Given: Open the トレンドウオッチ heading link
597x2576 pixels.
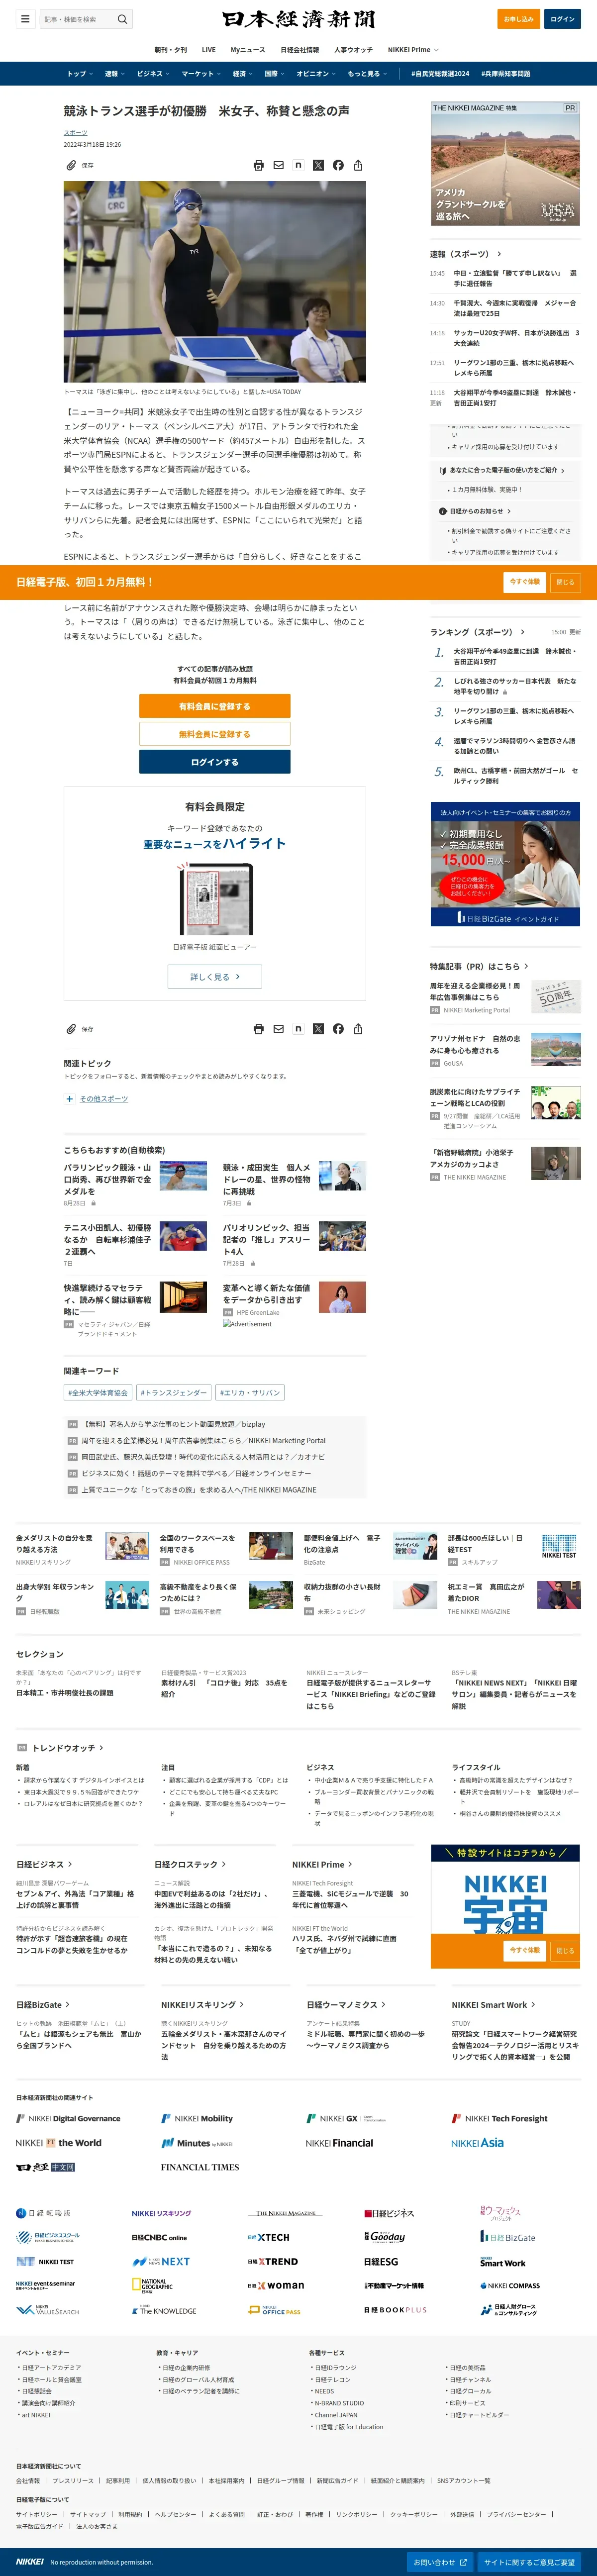Looking at the screenshot, I should 68,1748.
